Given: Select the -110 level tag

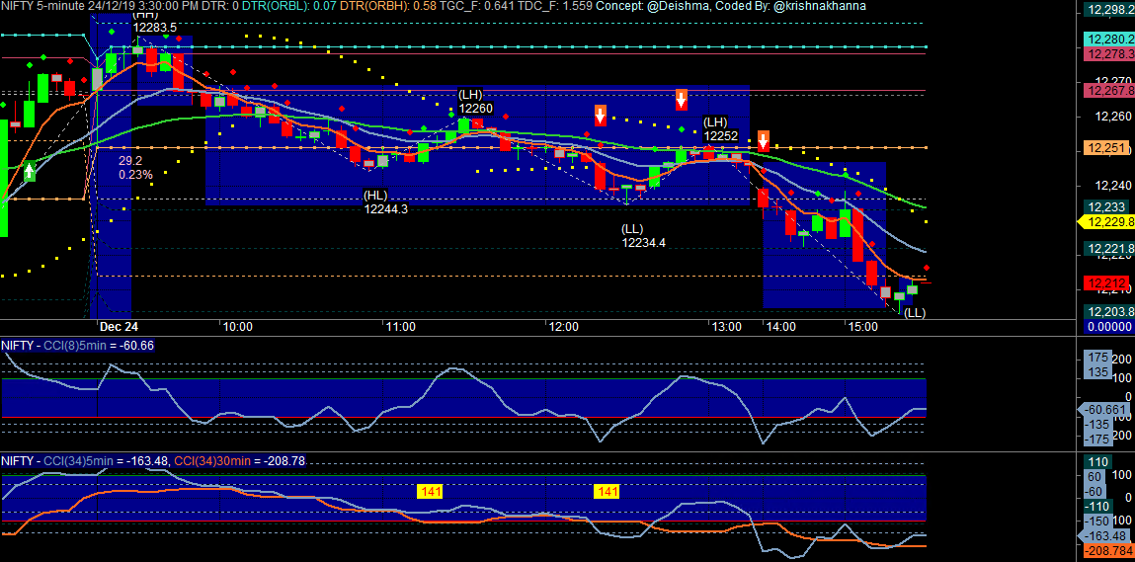Looking at the screenshot, I should [x=1098, y=507].
